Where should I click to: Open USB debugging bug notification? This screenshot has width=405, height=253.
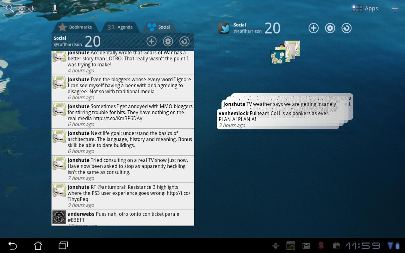click(x=276, y=246)
